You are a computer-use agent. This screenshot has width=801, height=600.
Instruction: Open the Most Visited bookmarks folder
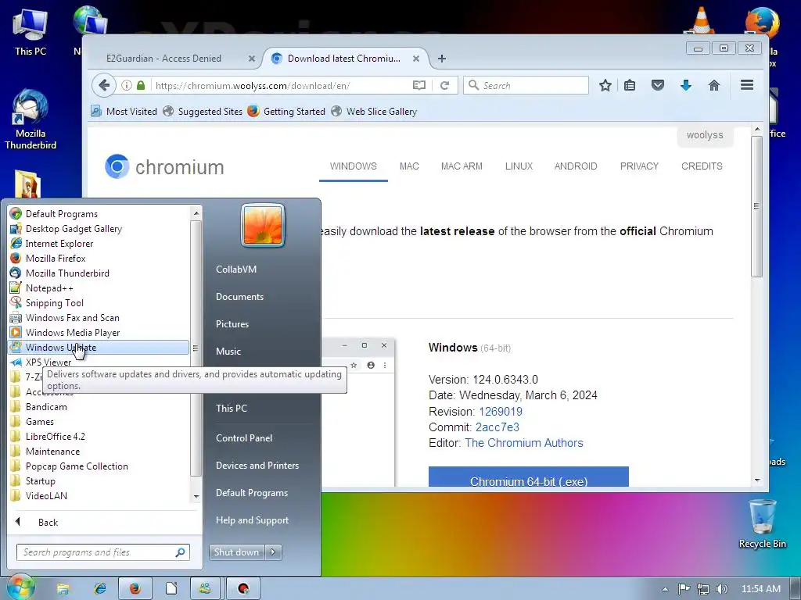[x=124, y=111]
